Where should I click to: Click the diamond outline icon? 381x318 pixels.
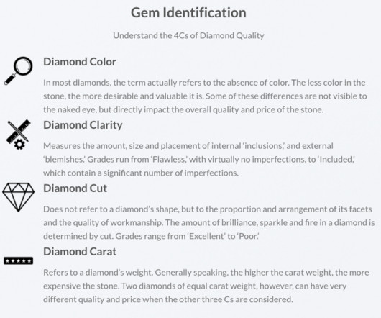pos(18,197)
